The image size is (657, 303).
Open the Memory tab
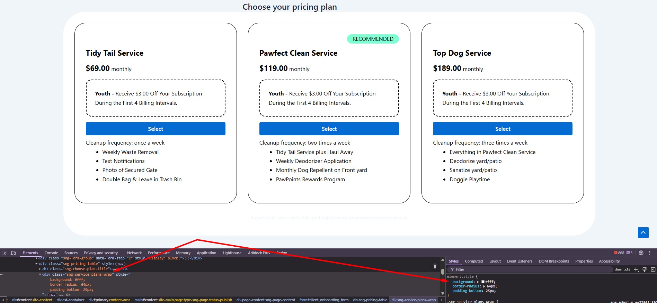pos(183,253)
